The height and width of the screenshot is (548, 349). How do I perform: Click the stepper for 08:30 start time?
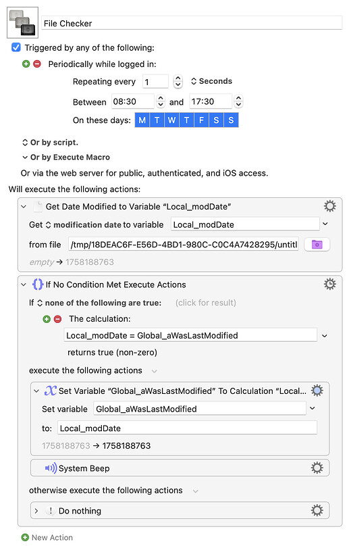(x=161, y=101)
